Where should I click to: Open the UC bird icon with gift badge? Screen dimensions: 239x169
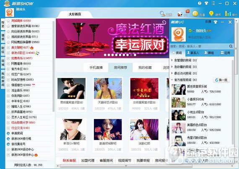click(x=180, y=14)
